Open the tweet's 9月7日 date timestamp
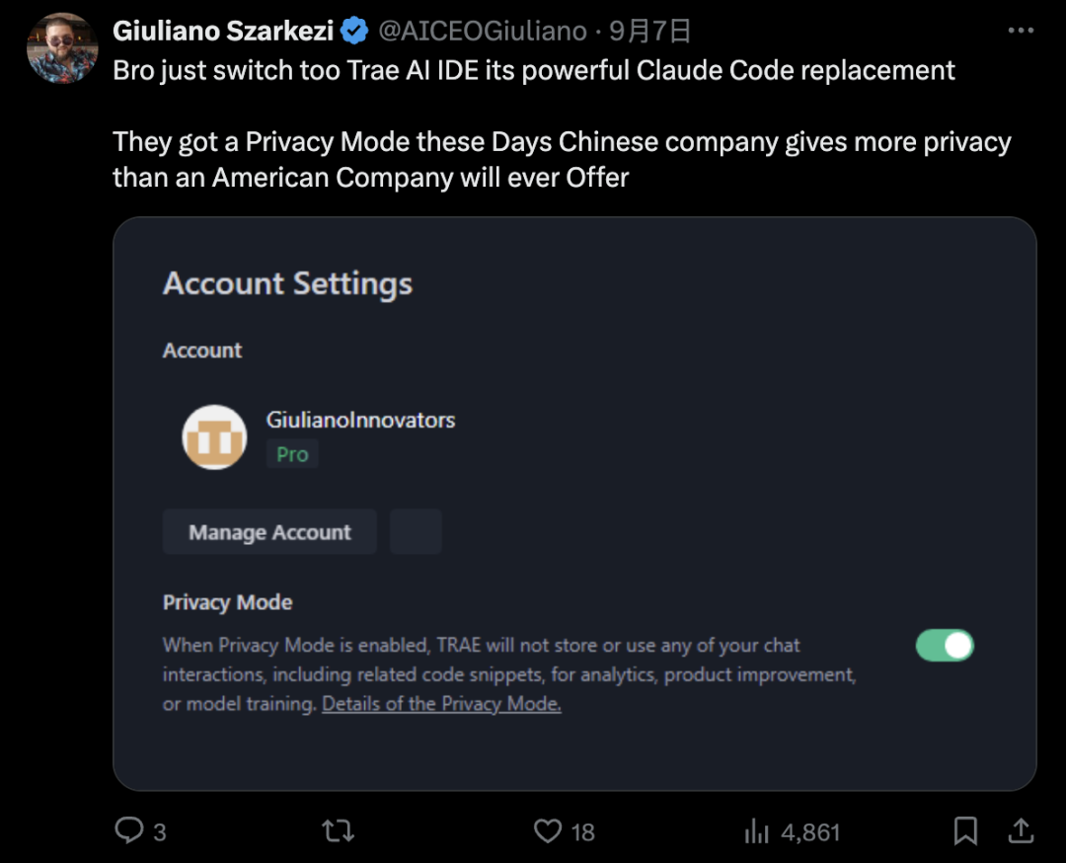 click(x=649, y=32)
